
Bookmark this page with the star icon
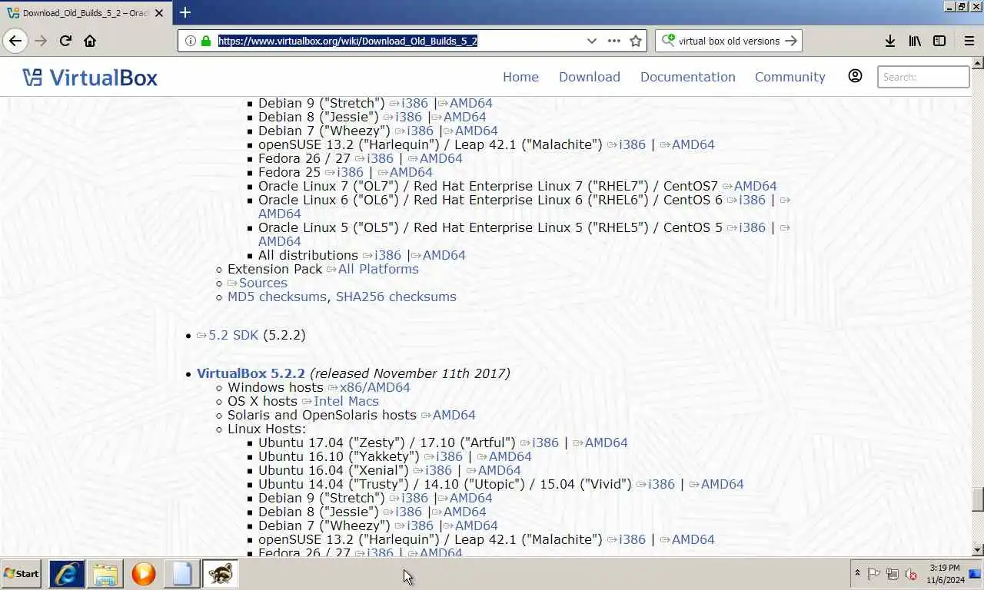(636, 41)
